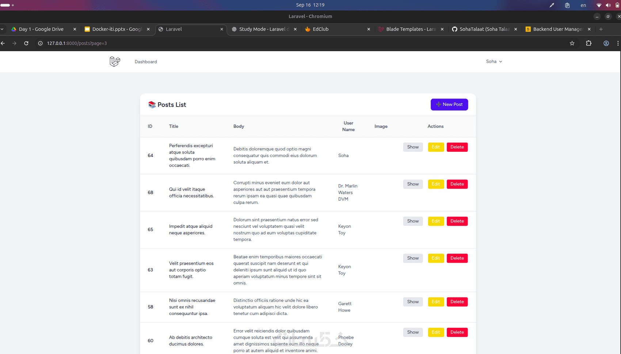Screen dimensions: 621x354
Task: Open the Chromium profile icon
Action: click(x=606, y=43)
